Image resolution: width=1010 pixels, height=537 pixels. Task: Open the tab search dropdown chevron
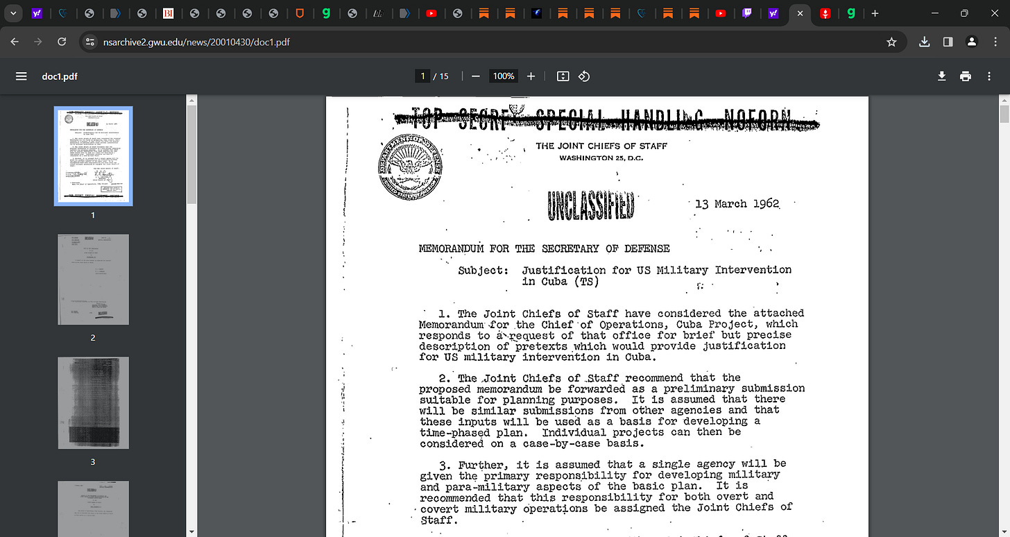13,13
